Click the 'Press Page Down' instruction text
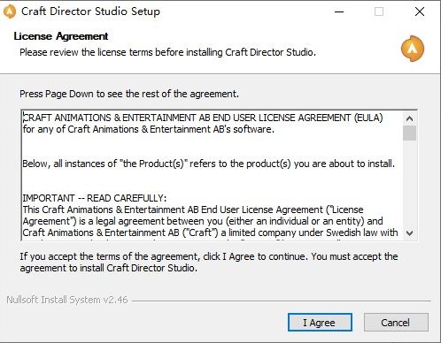The image size is (441, 343). [129, 94]
